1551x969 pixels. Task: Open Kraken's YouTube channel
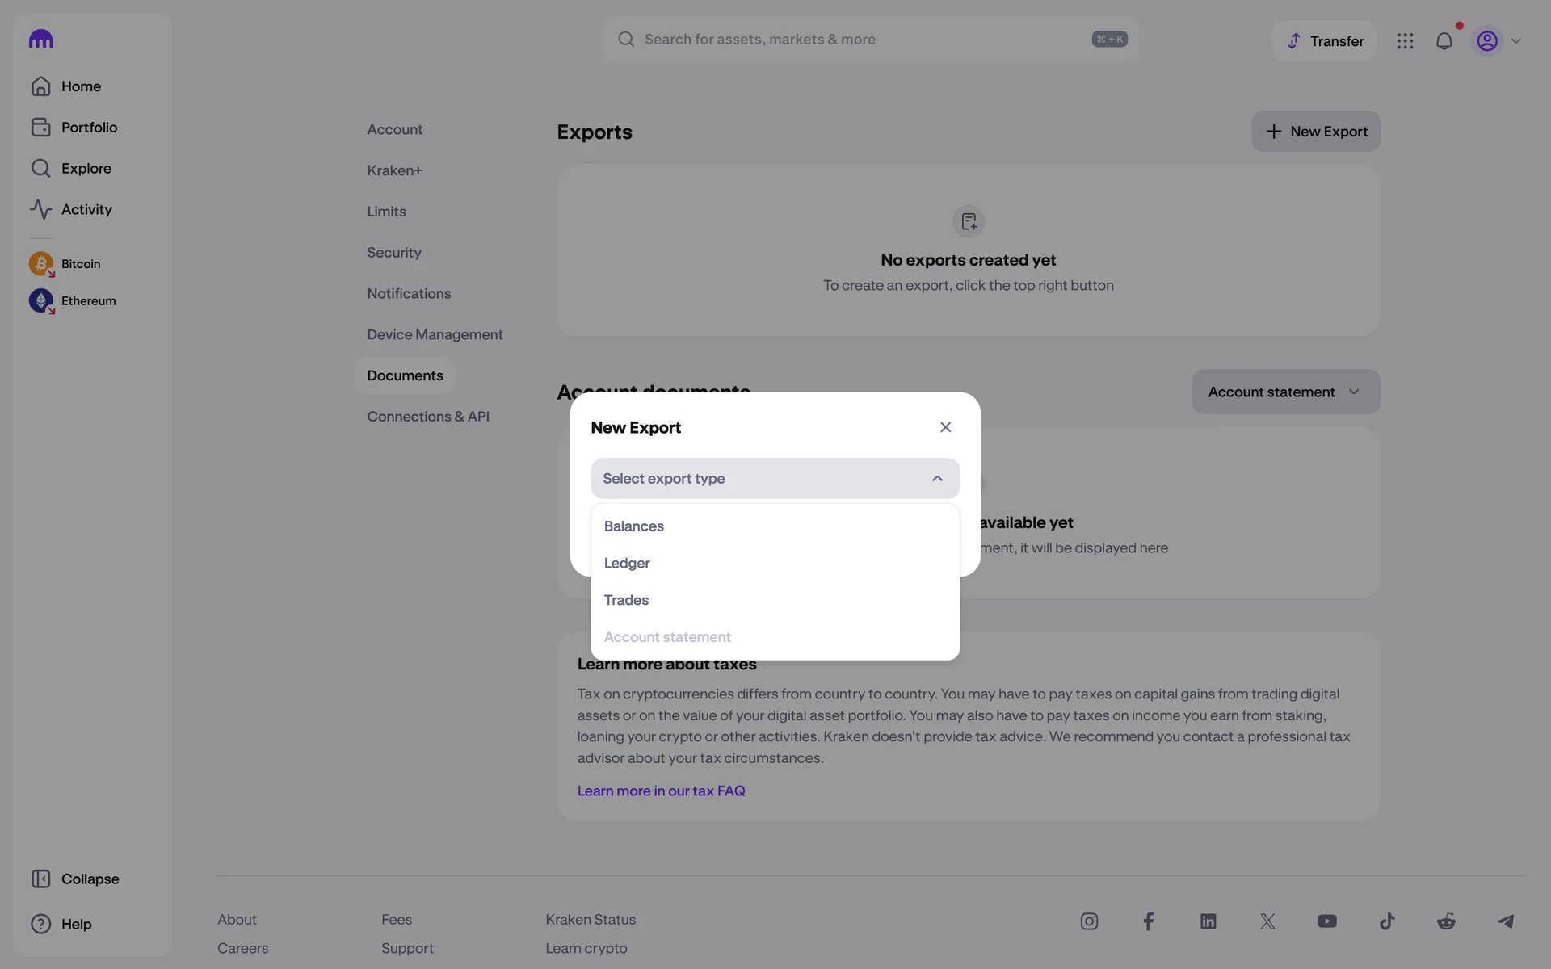1326,921
